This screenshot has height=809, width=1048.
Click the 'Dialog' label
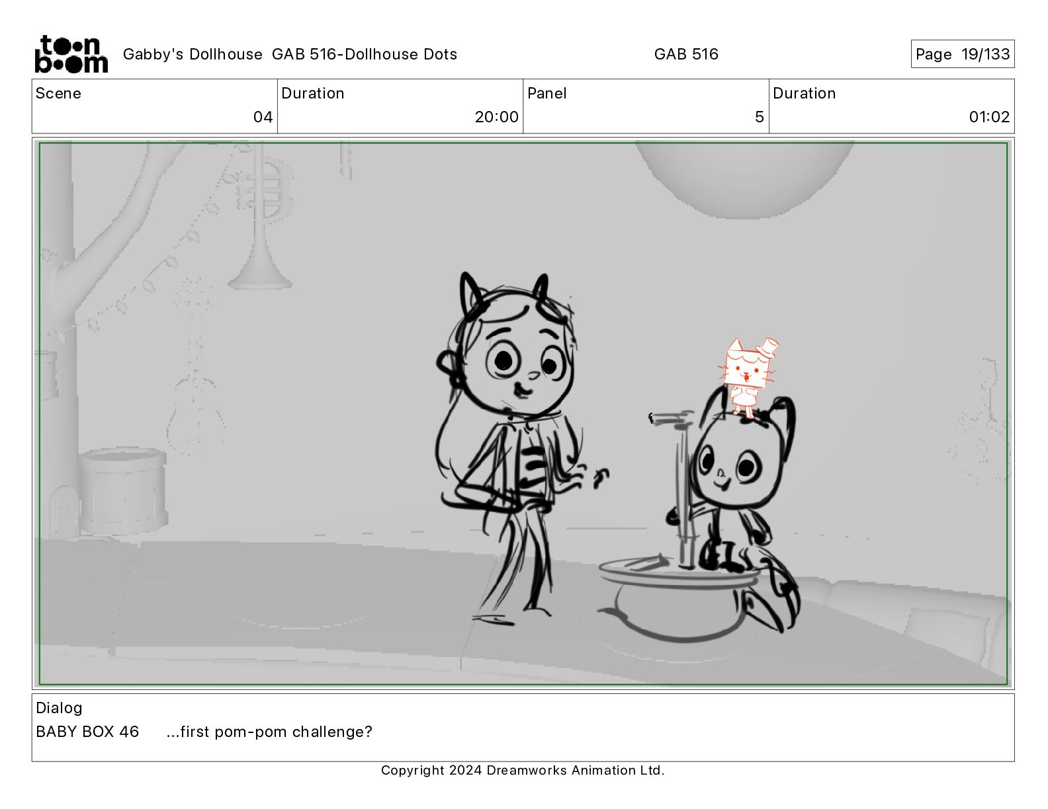point(59,708)
